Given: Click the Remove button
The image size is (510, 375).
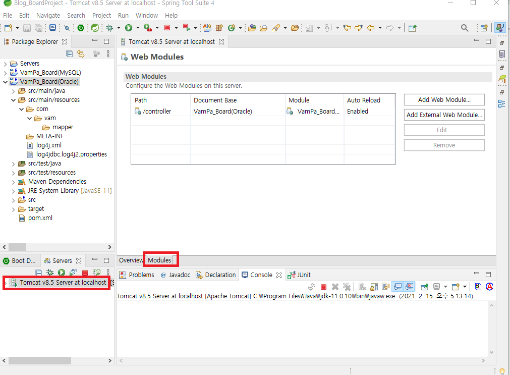Looking at the screenshot, I should 444,145.
